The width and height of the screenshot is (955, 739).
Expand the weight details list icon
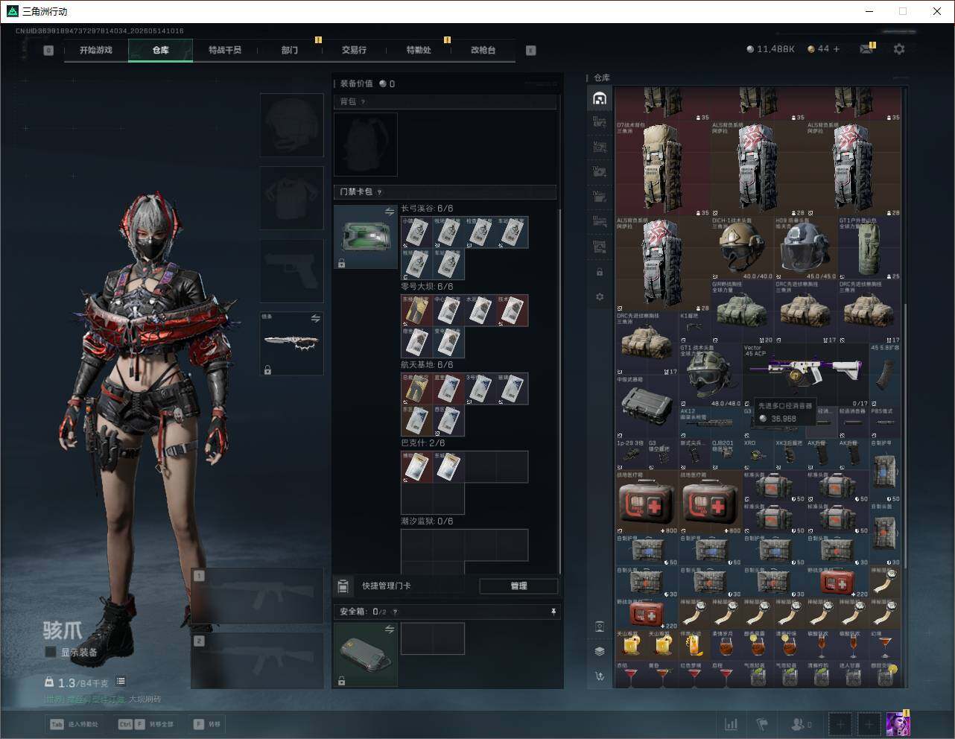pos(121,682)
